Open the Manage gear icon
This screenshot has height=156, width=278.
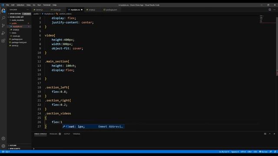point(3,146)
